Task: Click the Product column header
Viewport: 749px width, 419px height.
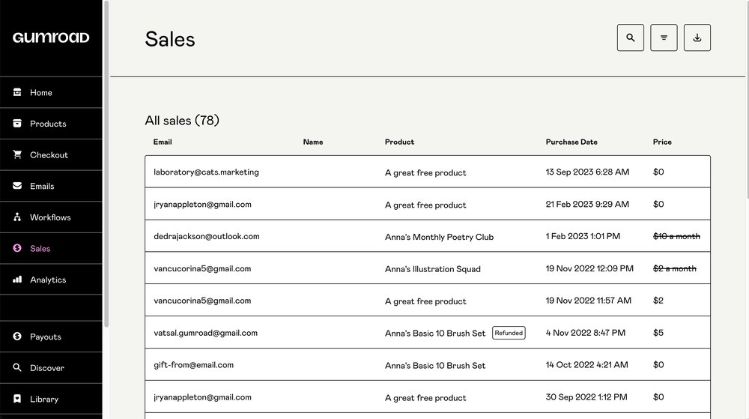Action: [x=399, y=142]
